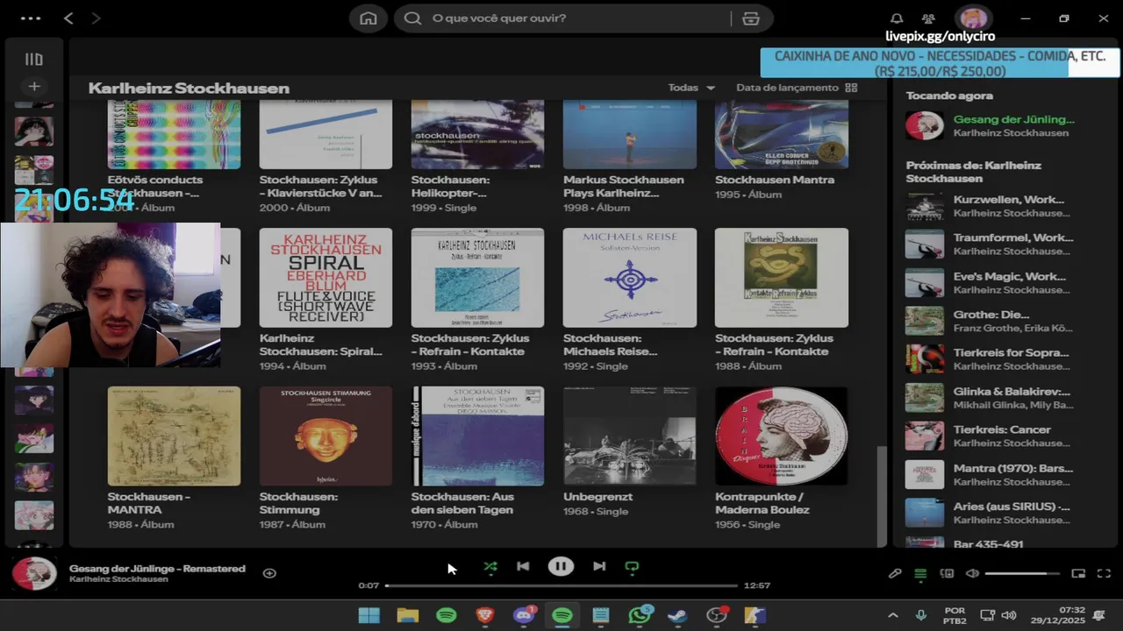This screenshot has width=1123, height=631.
Task: Open Michaels Reise album cover
Action: [630, 278]
